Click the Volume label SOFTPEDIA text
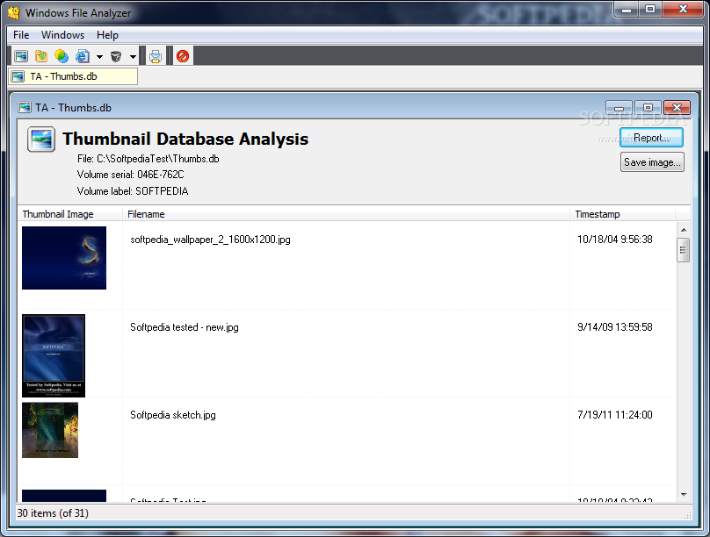This screenshot has width=710, height=537. pos(133,191)
